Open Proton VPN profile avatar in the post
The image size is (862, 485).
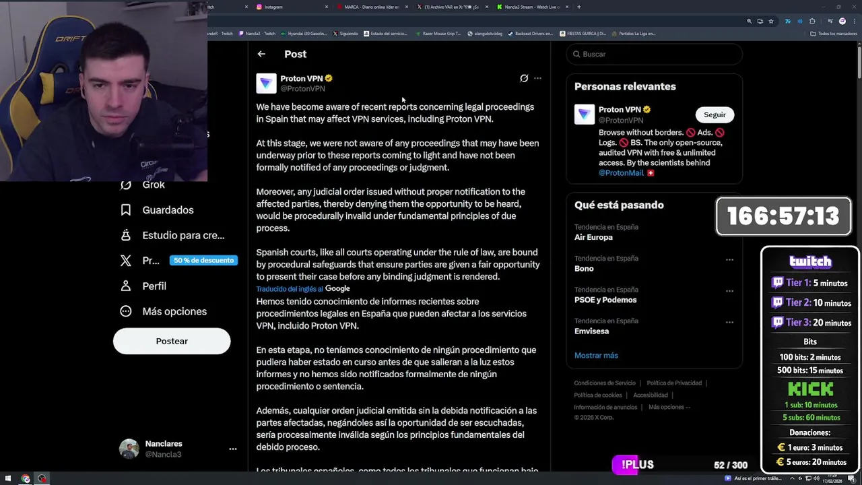click(266, 84)
